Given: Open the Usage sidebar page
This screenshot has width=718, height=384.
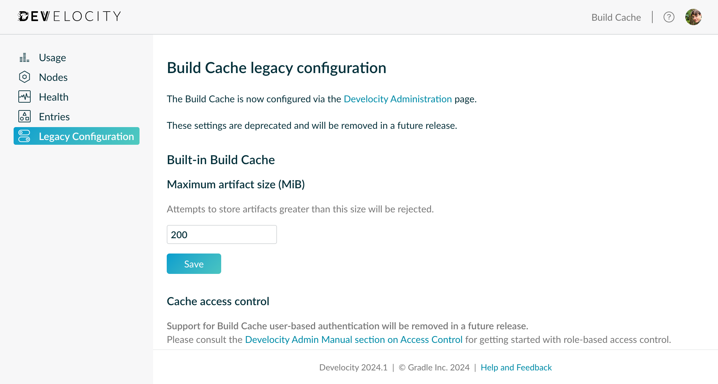Looking at the screenshot, I should pos(77,57).
